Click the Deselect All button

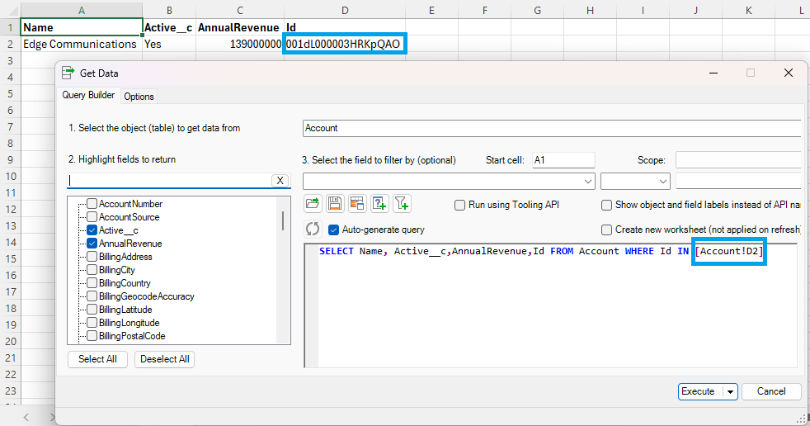click(x=164, y=359)
